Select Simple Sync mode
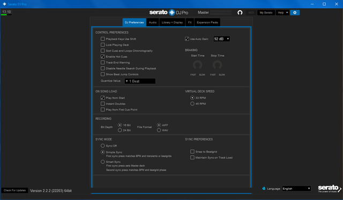Viewport: 343px width, 200px height. (102, 152)
